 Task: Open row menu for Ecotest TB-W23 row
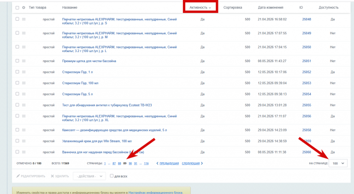click(x=24, y=105)
